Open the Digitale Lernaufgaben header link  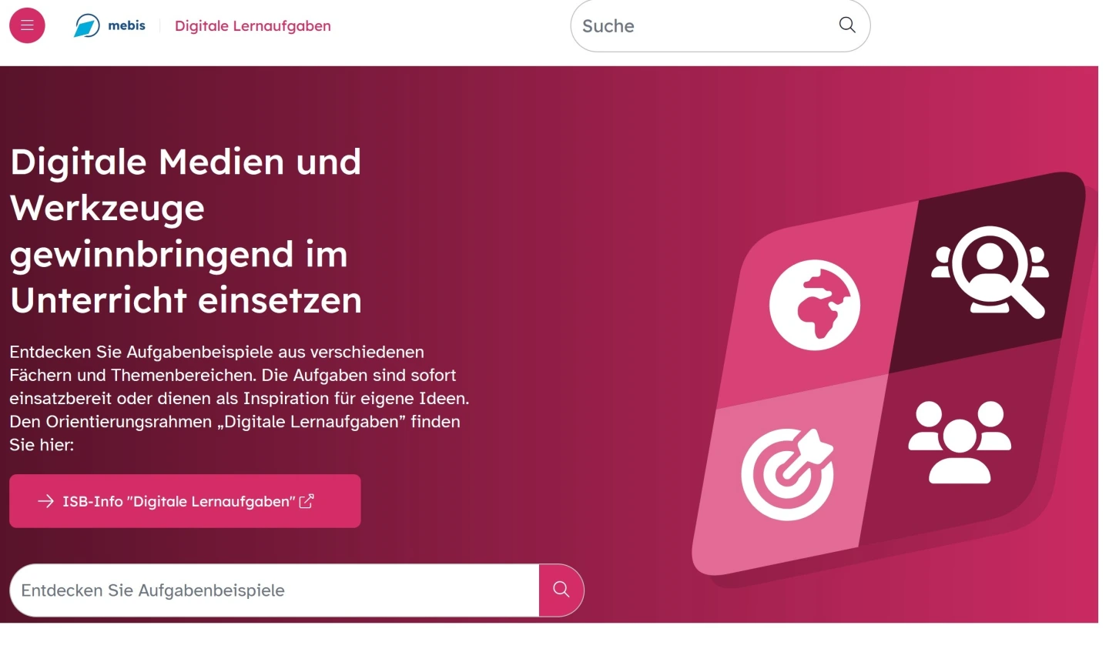(x=253, y=25)
